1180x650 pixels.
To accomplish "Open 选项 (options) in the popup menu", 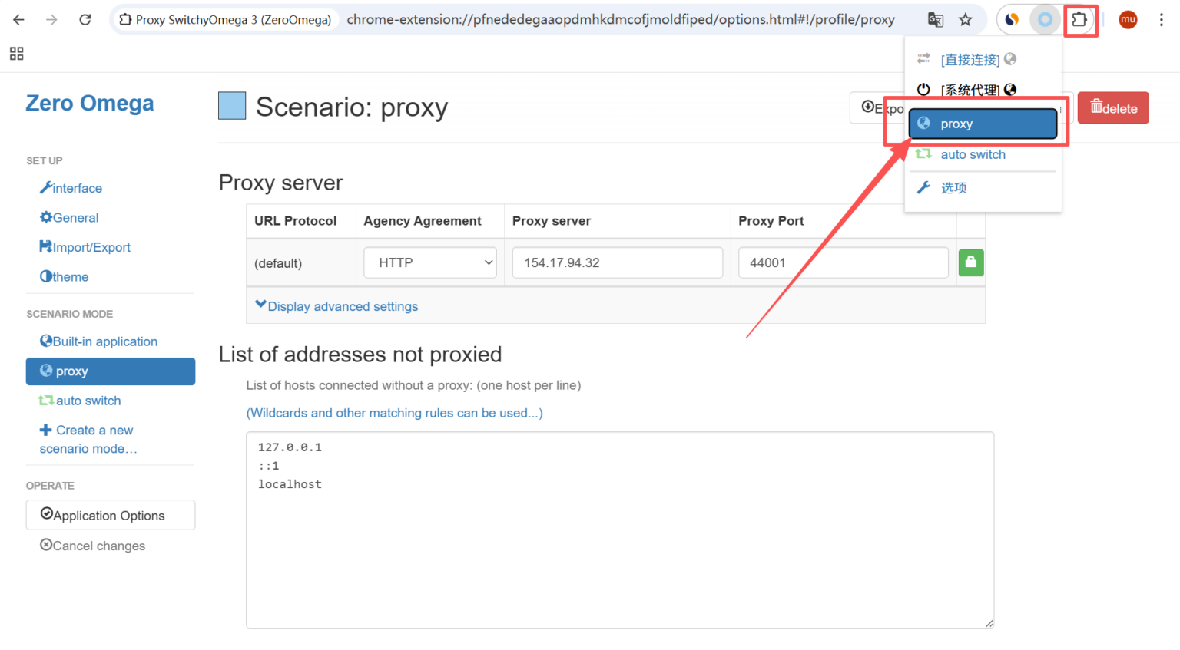I will tap(953, 187).
